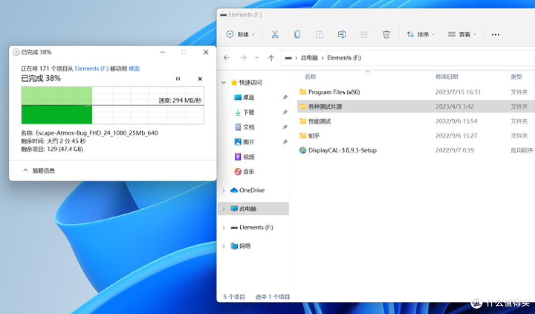535x314 pixels.
Task: Select 此电脑 in the navigation pane
Action: coord(243,209)
